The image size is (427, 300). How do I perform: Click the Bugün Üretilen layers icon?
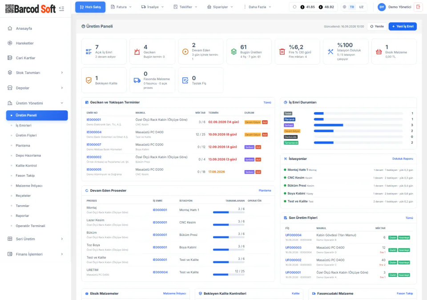pos(234,52)
